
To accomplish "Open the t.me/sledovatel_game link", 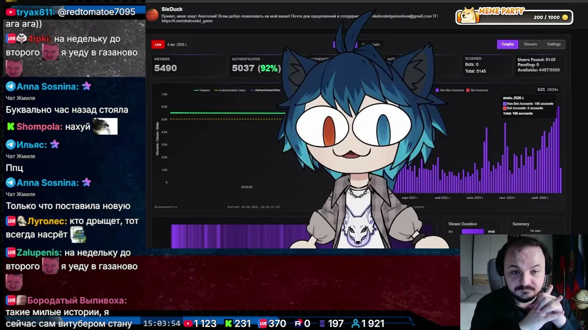I will [x=187, y=21].
